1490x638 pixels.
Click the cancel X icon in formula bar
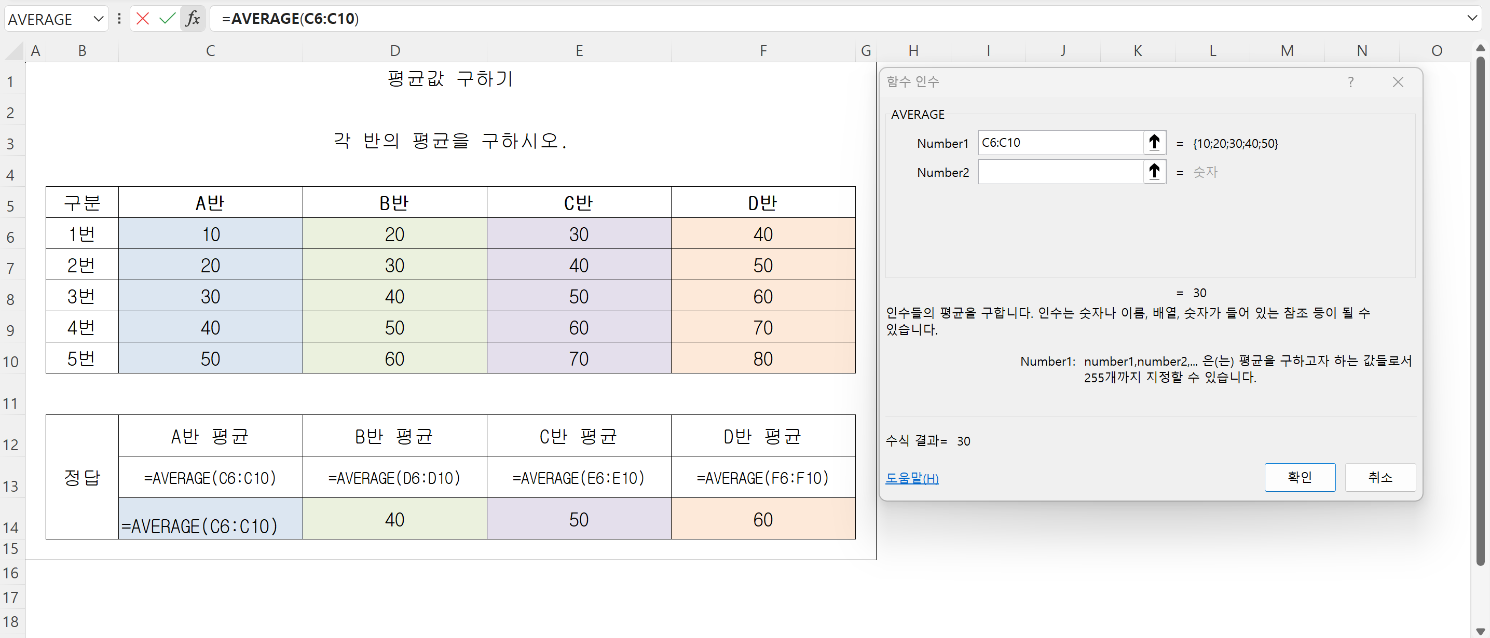point(142,19)
